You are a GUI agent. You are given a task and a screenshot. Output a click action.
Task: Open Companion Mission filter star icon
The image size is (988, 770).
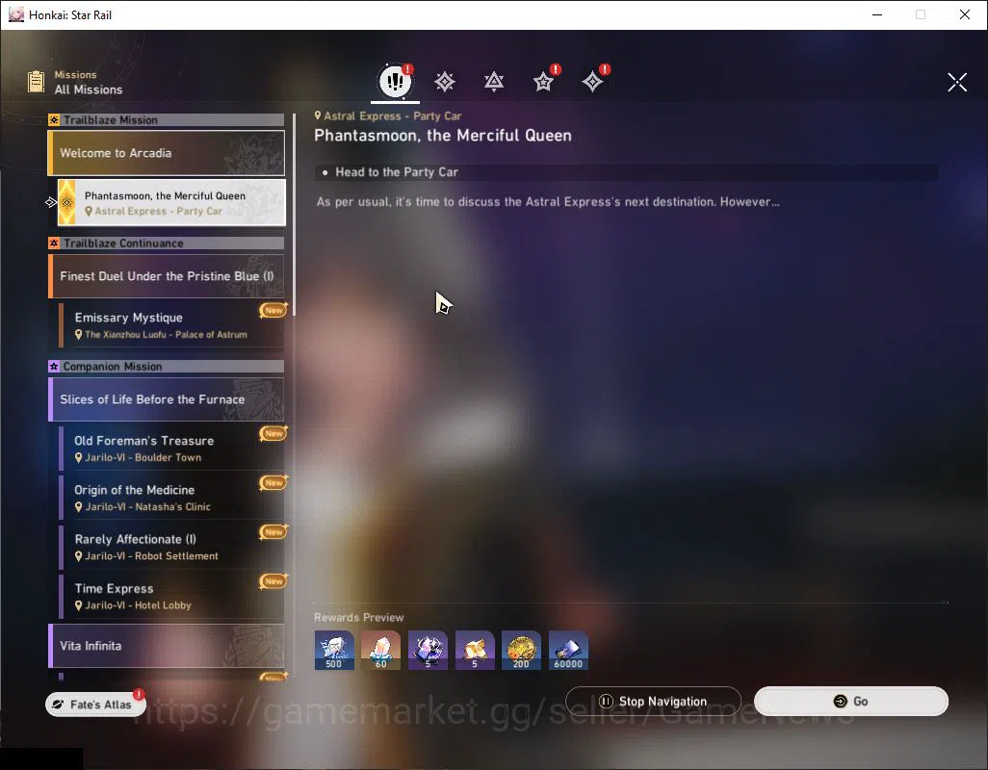click(543, 82)
